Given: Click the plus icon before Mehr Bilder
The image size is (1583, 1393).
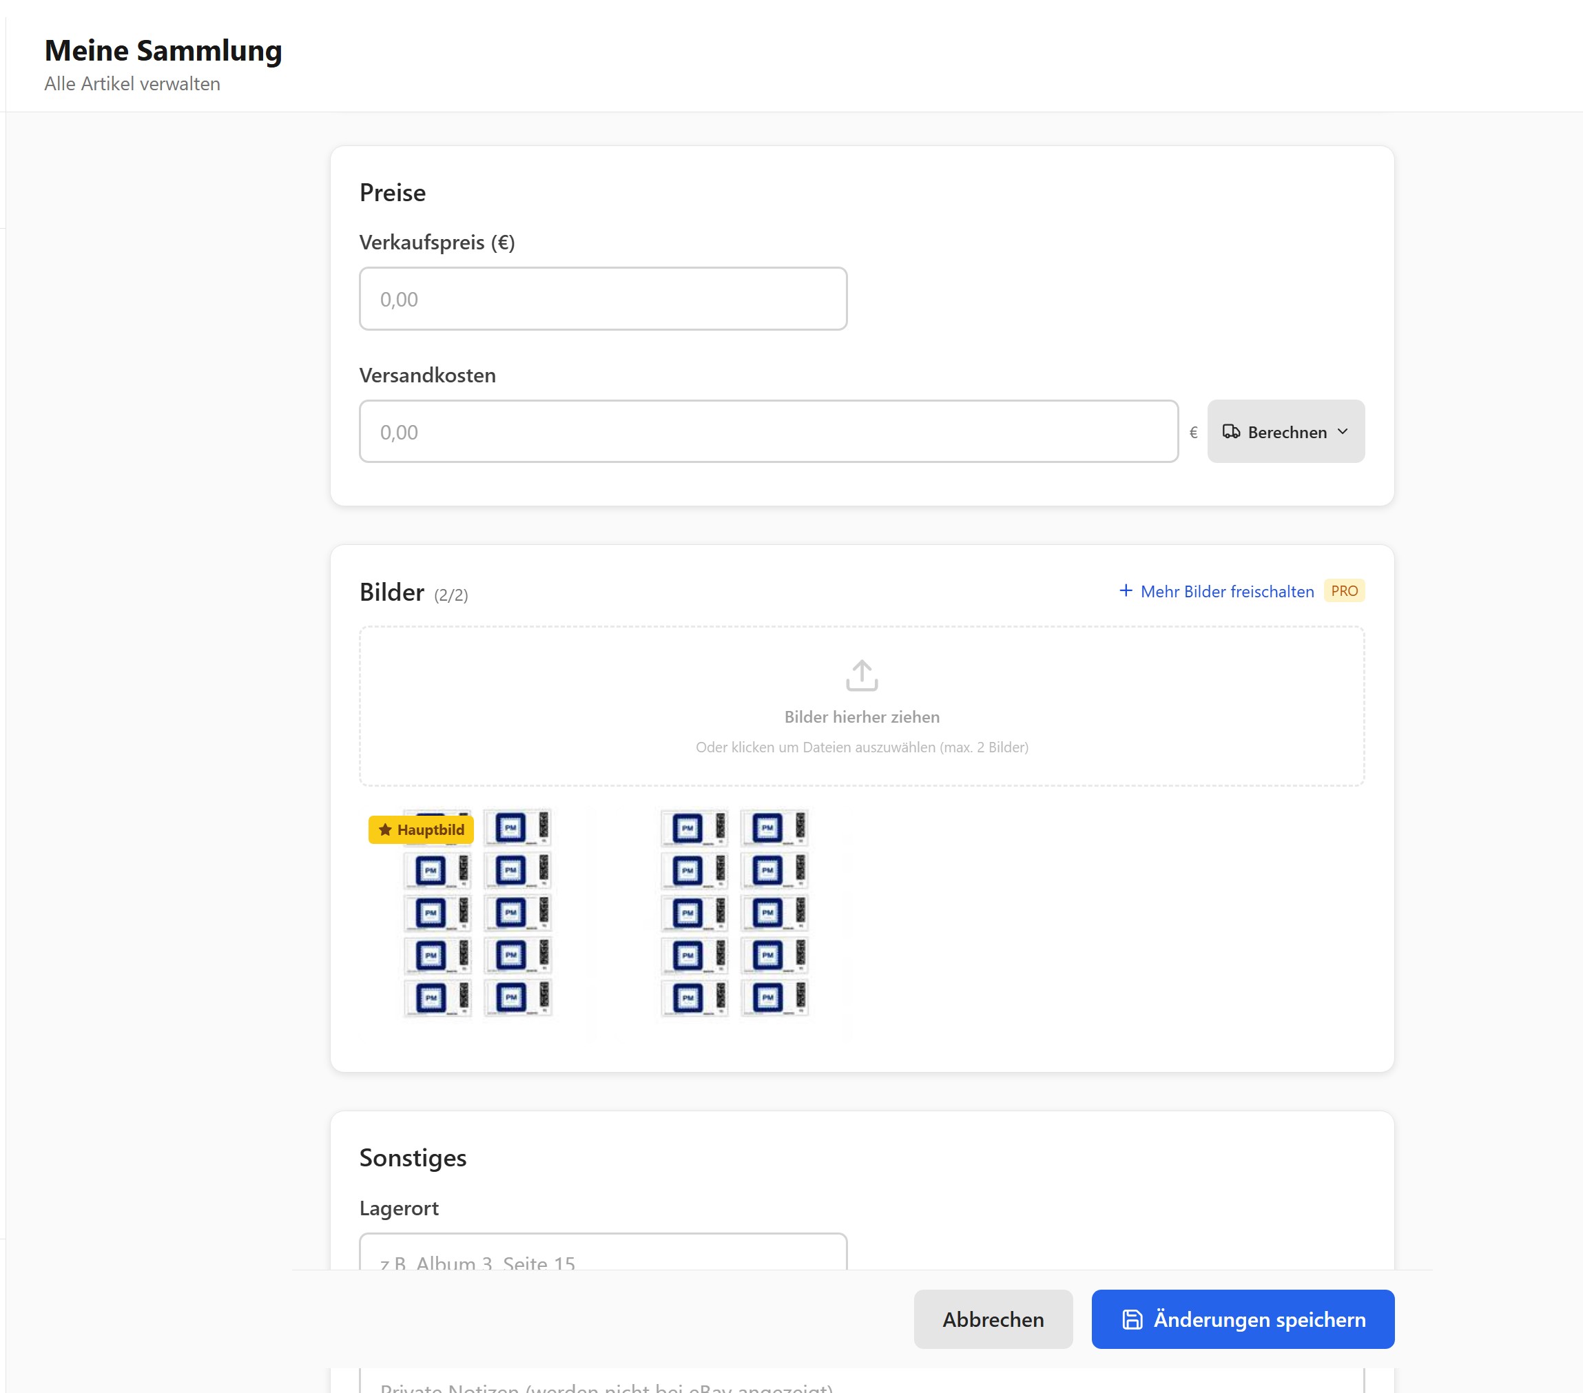Looking at the screenshot, I should click(1126, 591).
